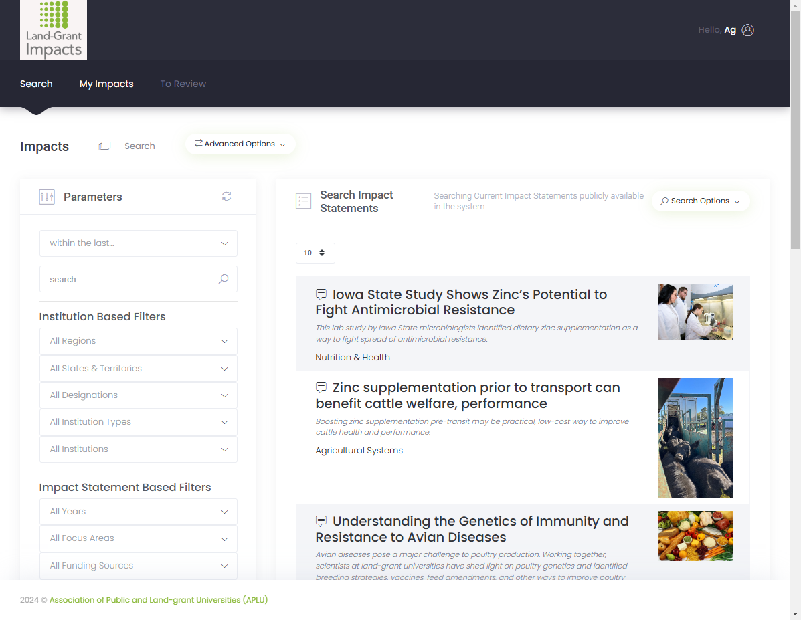Viewport: 801px width, 620px height.
Task: Open the Search Options dropdown
Action: [x=701, y=201]
